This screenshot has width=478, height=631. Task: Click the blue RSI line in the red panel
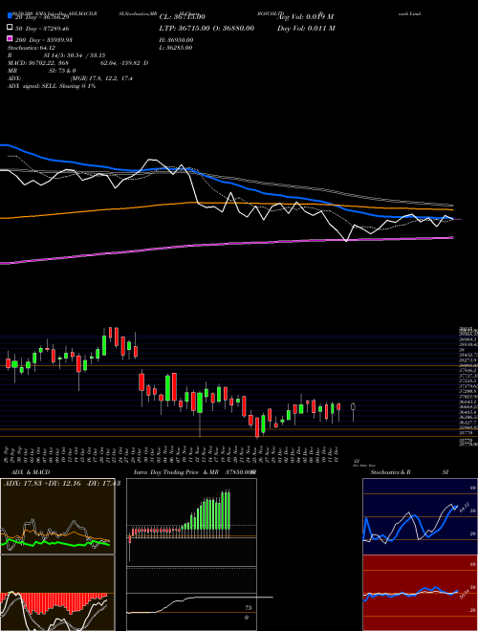[410, 593]
